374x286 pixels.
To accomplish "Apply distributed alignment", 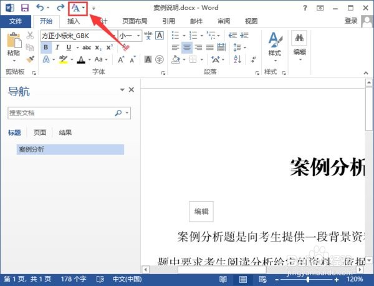I will 221,47.
